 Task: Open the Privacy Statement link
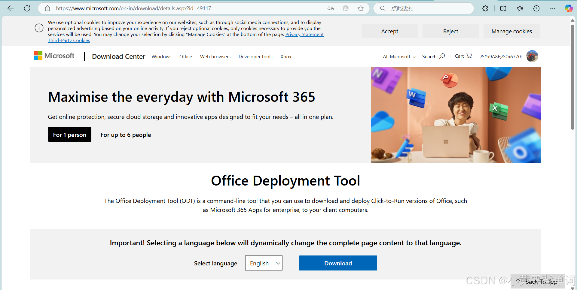click(x=304, y=35)
